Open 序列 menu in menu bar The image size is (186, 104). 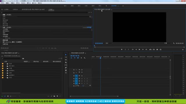coord(18,3)
